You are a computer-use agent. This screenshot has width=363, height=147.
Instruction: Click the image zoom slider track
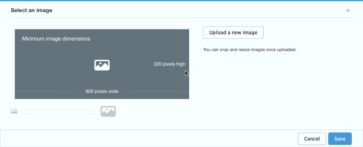(59, 111)
